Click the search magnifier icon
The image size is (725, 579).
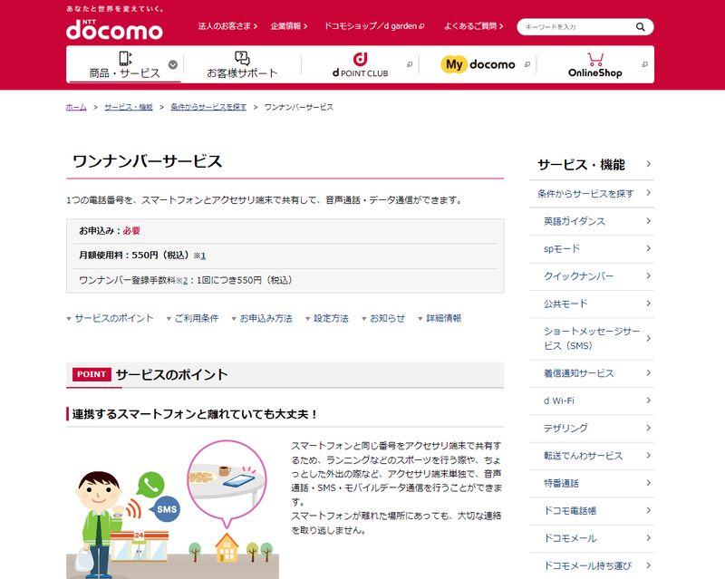tap(640, 27)
